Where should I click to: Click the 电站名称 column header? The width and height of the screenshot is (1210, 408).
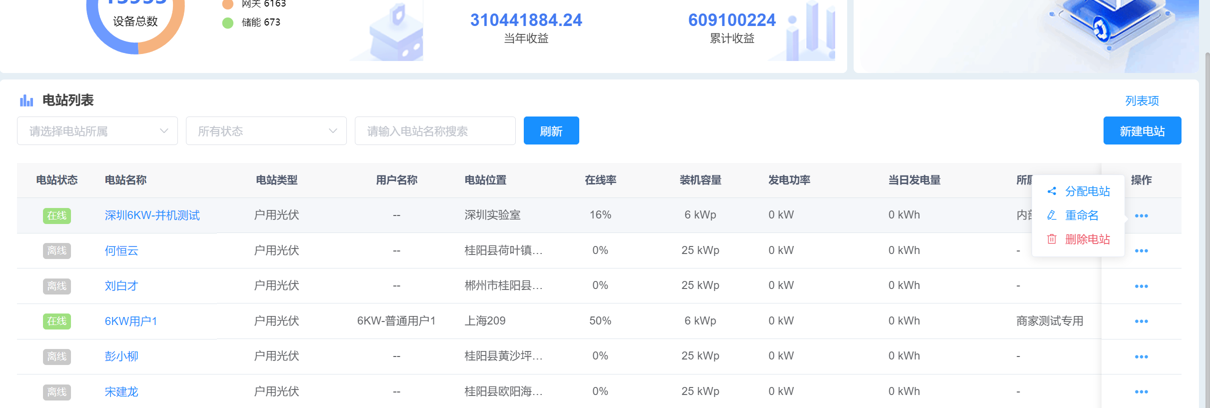[x=125, y=180]
